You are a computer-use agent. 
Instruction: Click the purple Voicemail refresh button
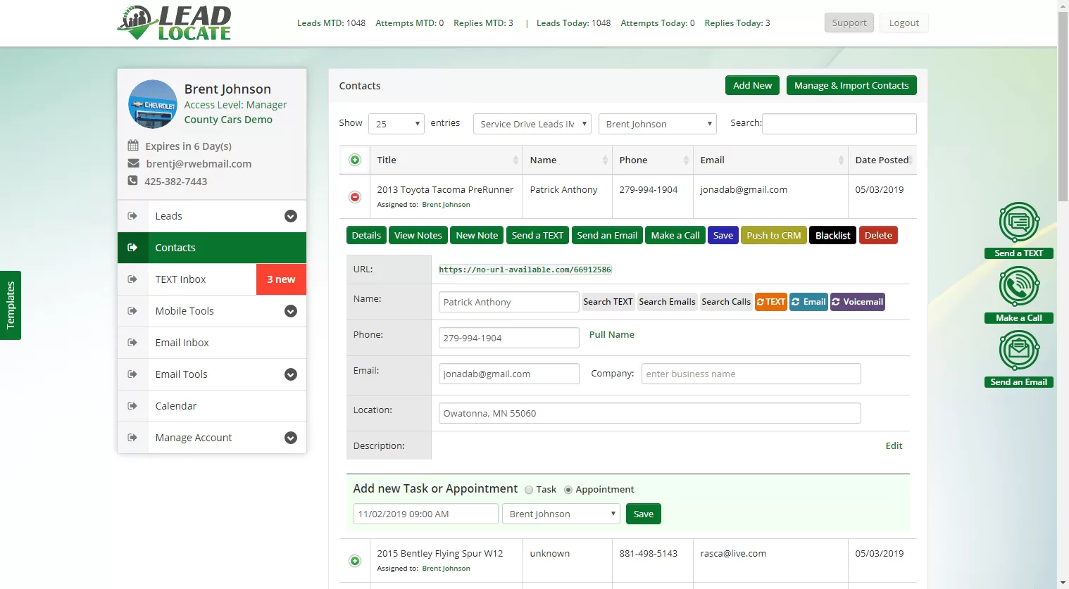coord(858,302)
